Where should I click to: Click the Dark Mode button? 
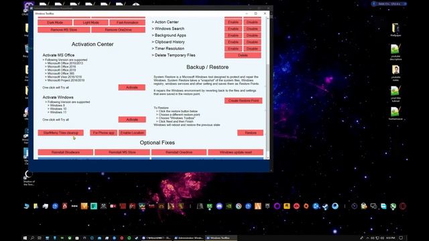pyautogui.click(x=55, y=22)
